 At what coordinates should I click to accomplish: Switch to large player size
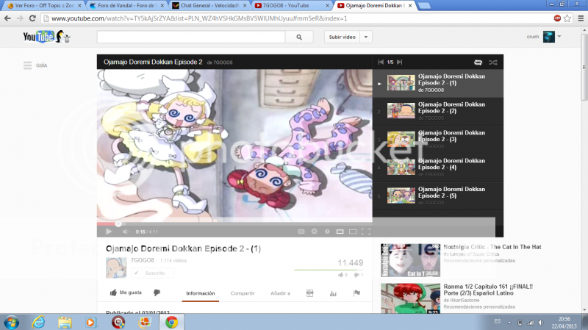pyautogui.click(x=353, y=232)
